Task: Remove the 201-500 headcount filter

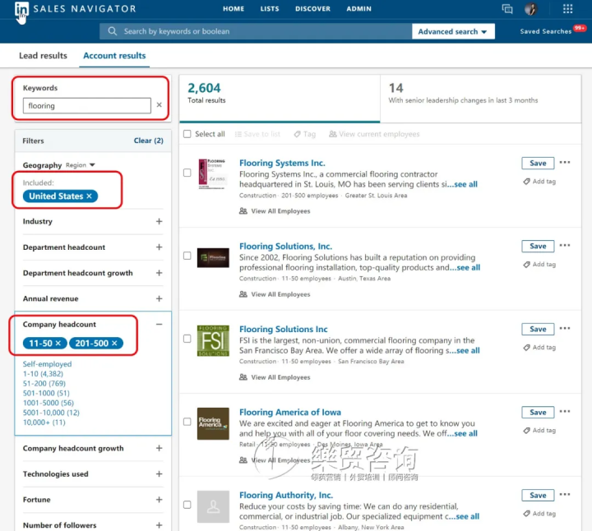Action: (114, 343)
